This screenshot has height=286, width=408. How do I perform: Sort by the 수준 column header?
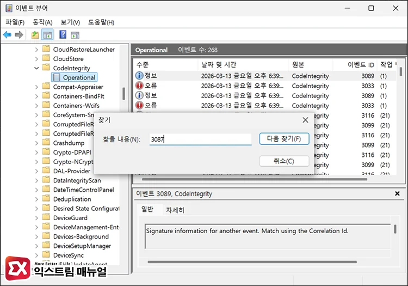pyautogui.click(x=165, y=65)
